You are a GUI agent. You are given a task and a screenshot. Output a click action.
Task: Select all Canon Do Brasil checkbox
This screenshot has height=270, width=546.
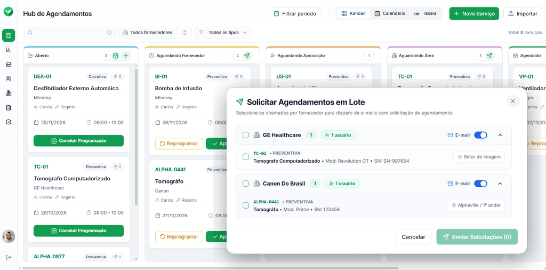[x=245, y=183]
